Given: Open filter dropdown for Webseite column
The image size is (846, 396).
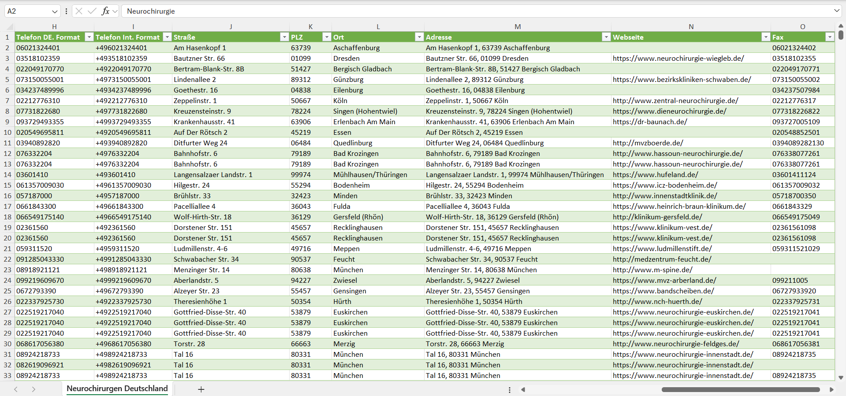Looking at the screenshot, I should [765, 37].
